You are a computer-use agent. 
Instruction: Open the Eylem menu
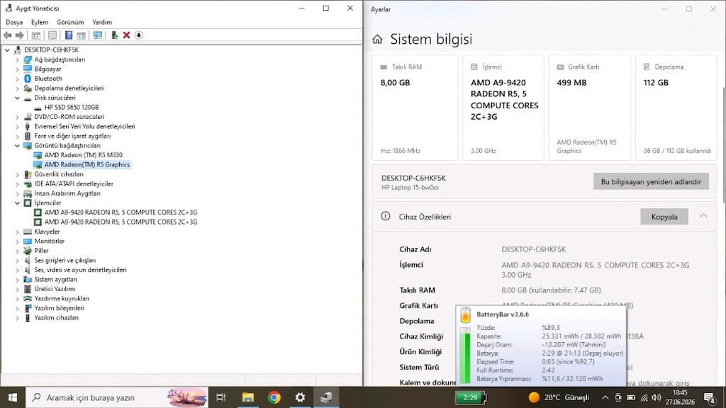point(40,22)
